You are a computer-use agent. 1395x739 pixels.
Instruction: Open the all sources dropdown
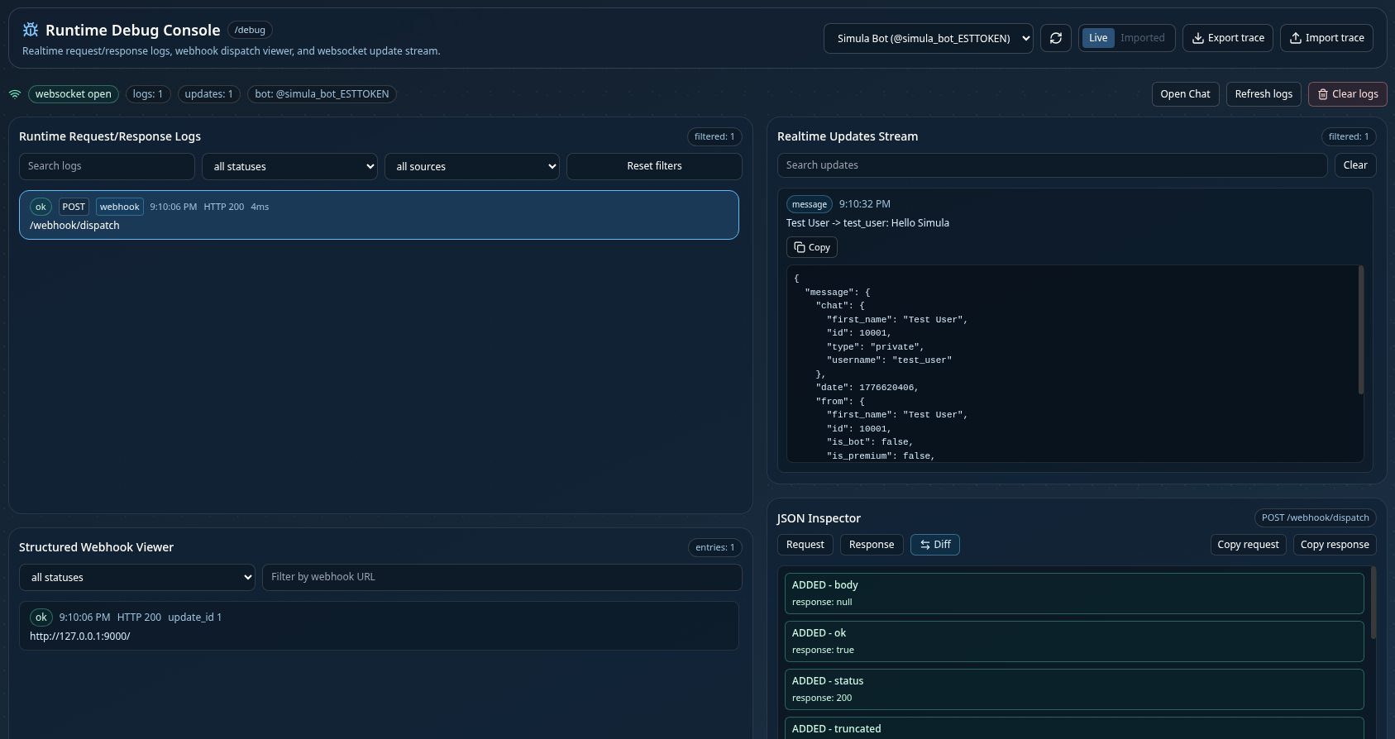471,166
